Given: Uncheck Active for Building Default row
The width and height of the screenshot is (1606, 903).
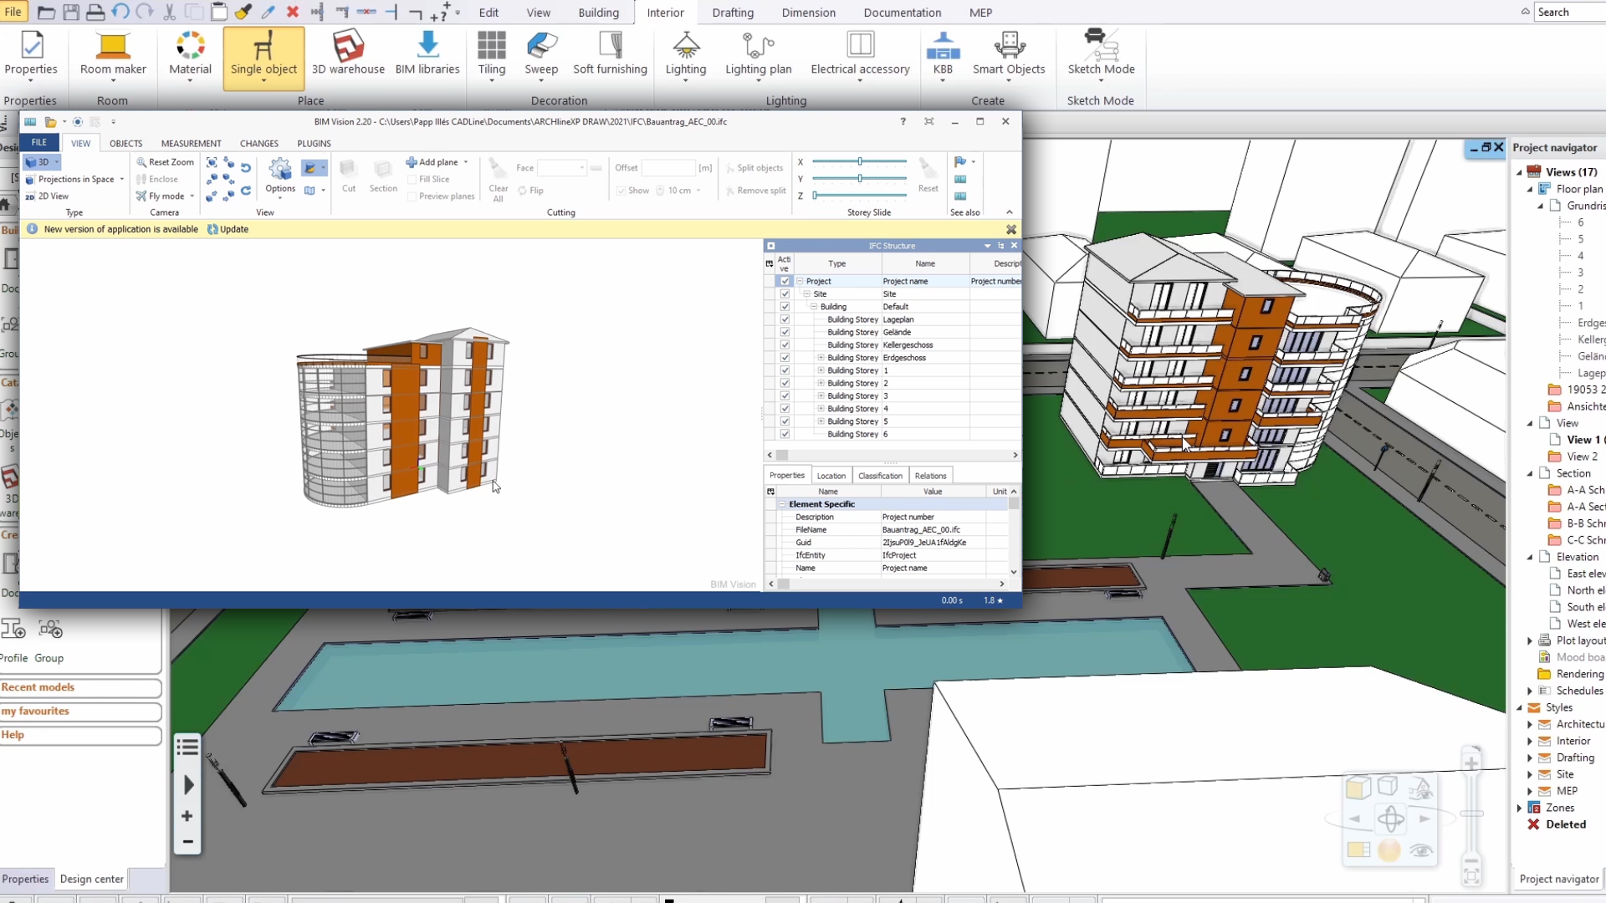Looking at the screenshot, I should [x=785, y=307].
